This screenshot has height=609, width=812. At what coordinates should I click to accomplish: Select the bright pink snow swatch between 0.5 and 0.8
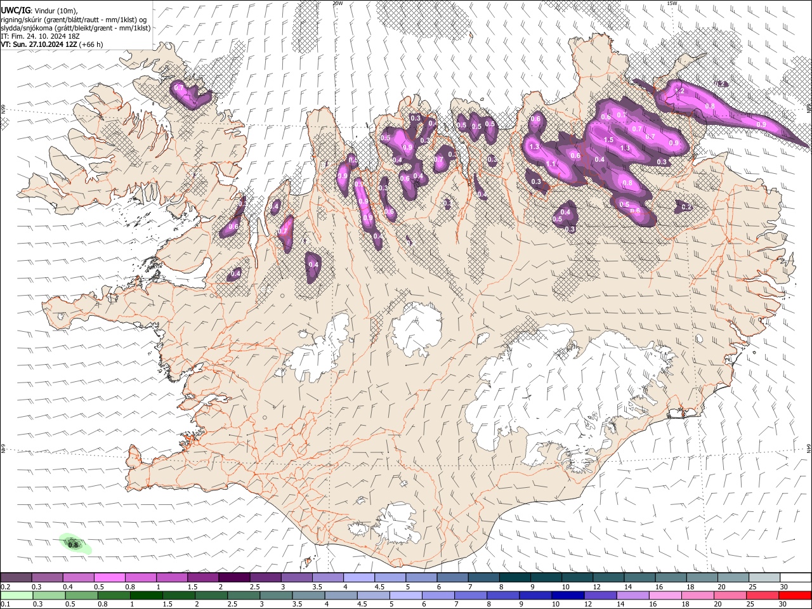click(x=110, y=577)
